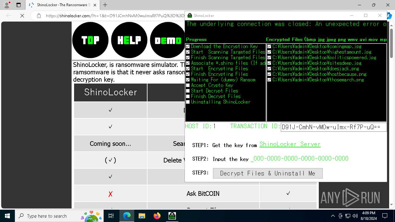Open a new browser tab
This screenshot has height=222, width=395.
[x=105, y=5]
